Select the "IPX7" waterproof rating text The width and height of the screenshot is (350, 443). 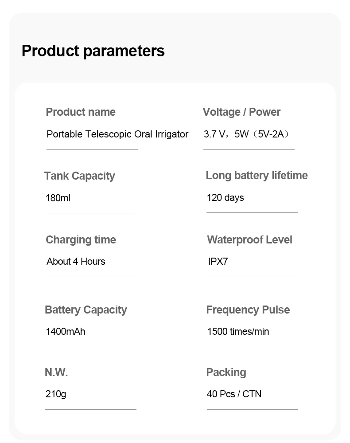click(218, 262)
